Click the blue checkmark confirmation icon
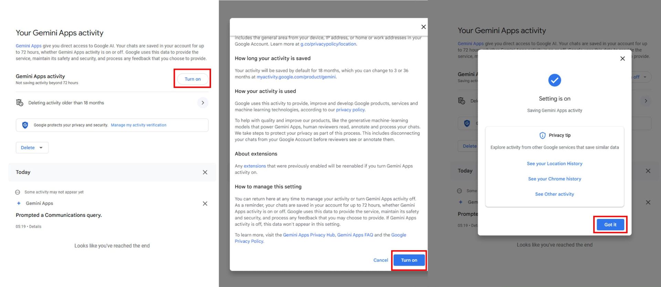 click(554, 80)
